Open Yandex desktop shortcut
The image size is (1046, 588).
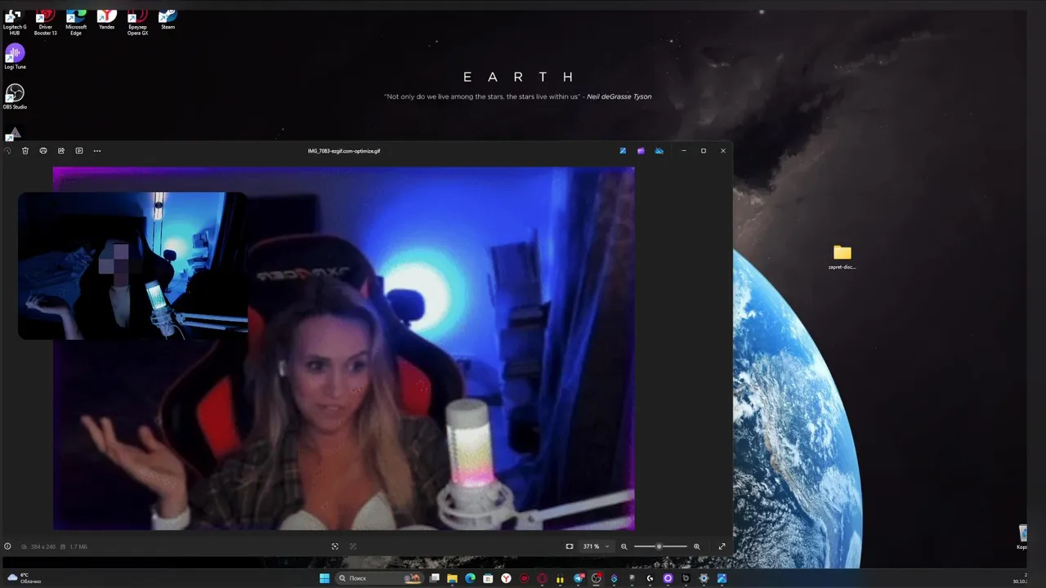coord(106,20)
